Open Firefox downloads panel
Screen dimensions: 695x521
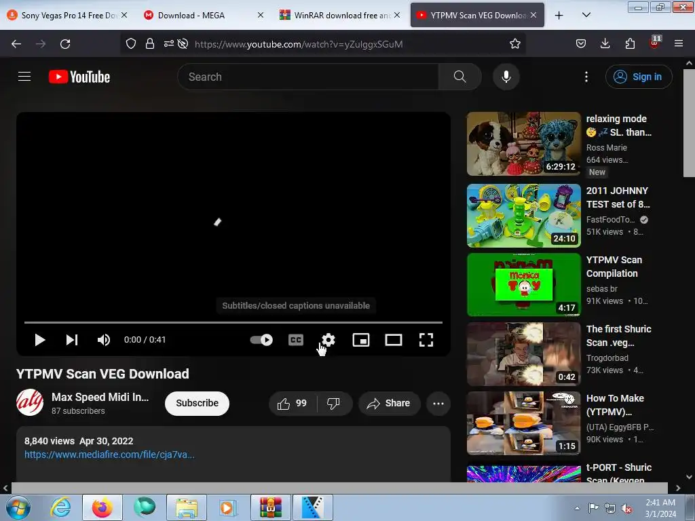click(x=605, y=44)
